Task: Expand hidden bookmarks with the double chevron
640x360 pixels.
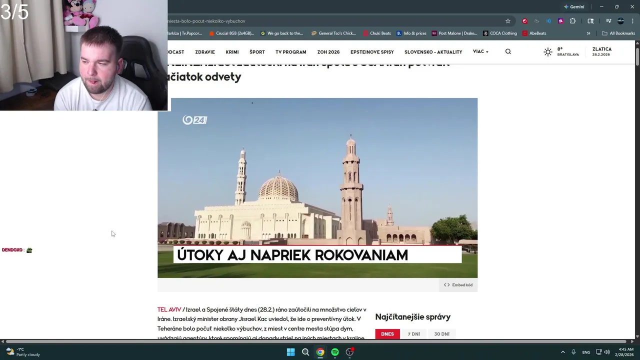Action: pyautogui.click(x=588, y=33)
